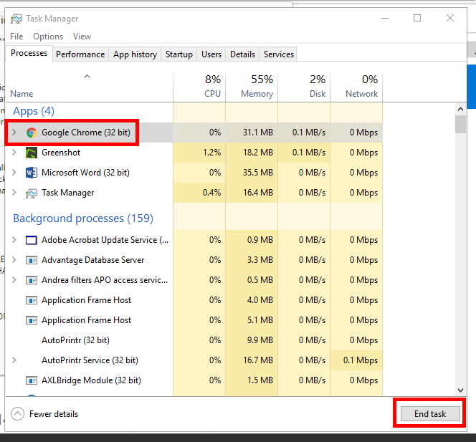Image resolution: width=476 pixels, height=442 pixels.
Task: Switch to the Performance tab
Action: pos(80,54)
